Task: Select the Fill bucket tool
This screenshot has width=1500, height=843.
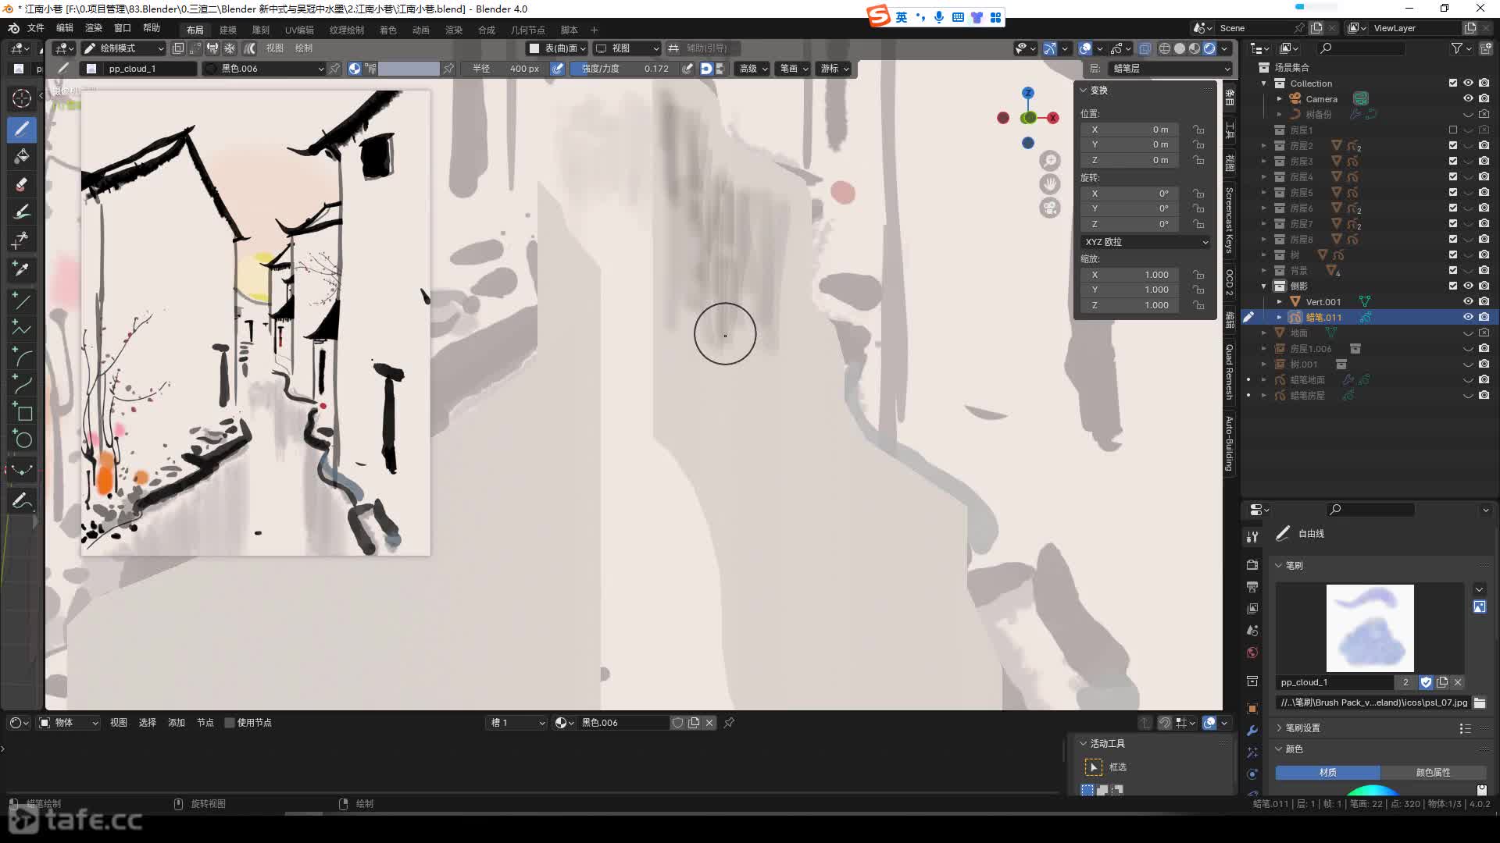Action: click(22, 156)
